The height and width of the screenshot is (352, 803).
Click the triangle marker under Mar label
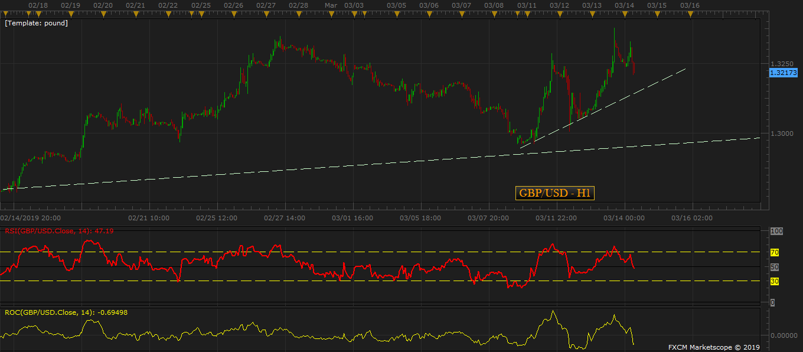click(332, 14)
